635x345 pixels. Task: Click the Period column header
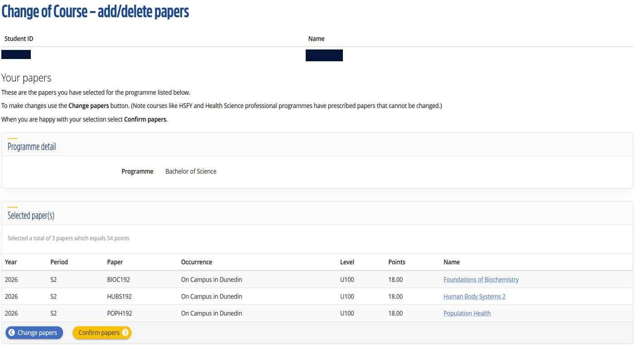click(59, 262)
